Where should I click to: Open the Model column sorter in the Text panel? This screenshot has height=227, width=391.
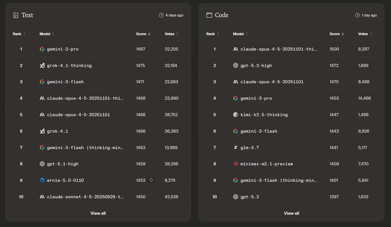coord(53,34)
